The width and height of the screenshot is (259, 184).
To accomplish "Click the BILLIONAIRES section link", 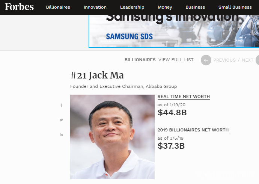I will click(140, 60).
